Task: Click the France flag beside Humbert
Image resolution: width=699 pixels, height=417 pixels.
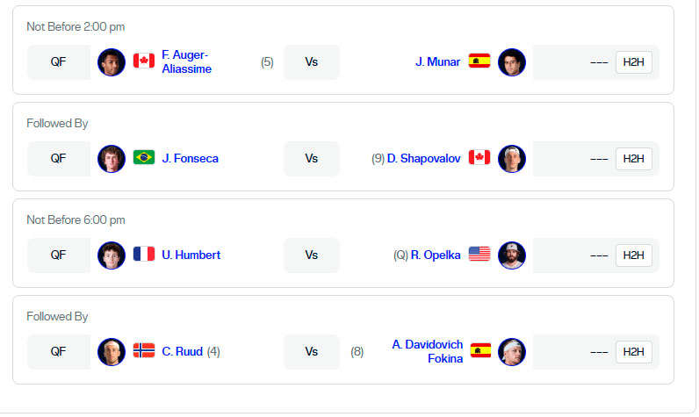Action: pos(144,255)
